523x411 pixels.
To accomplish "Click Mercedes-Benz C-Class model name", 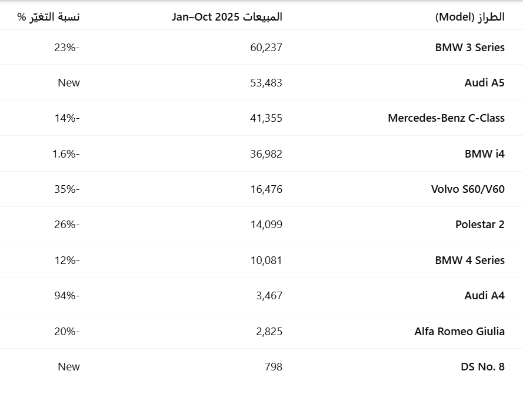I will 446,118.
